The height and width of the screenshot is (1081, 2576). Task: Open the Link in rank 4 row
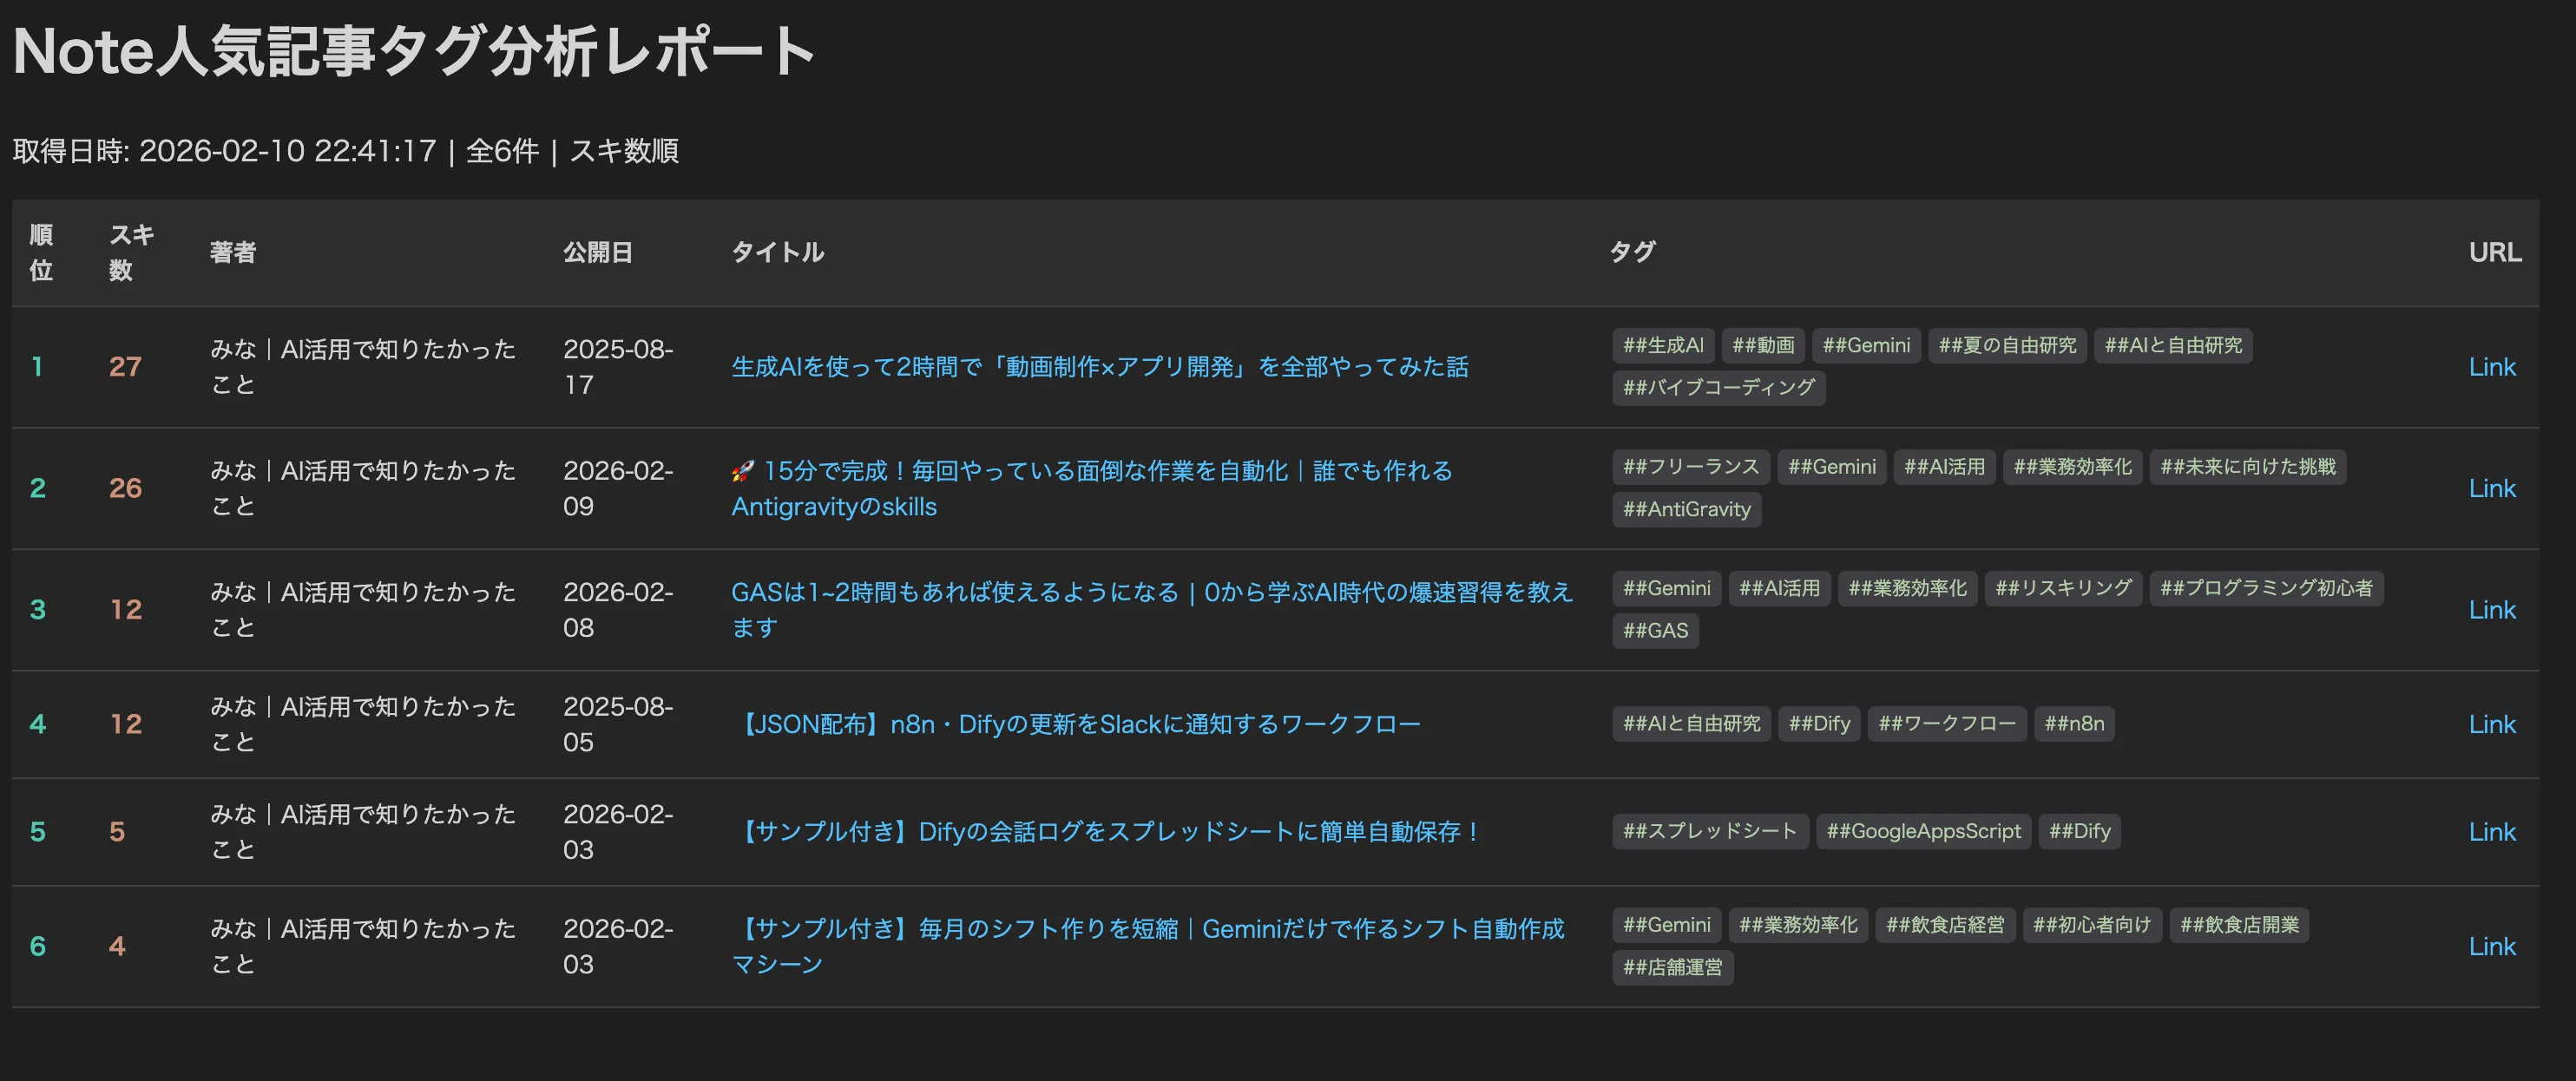(2491, 724)
